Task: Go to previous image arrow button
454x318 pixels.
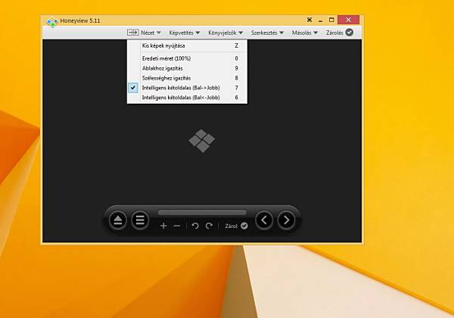Action: point(264,220)
